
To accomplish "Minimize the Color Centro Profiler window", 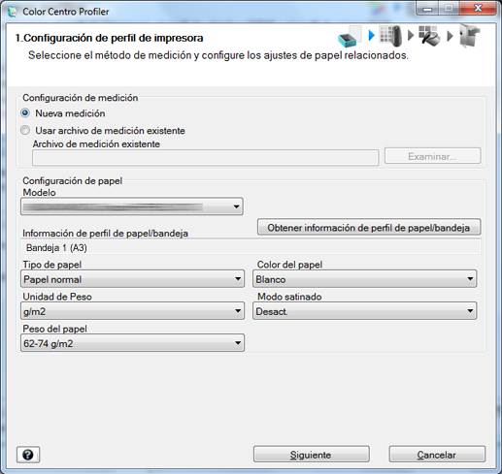I will pos(427,9).
